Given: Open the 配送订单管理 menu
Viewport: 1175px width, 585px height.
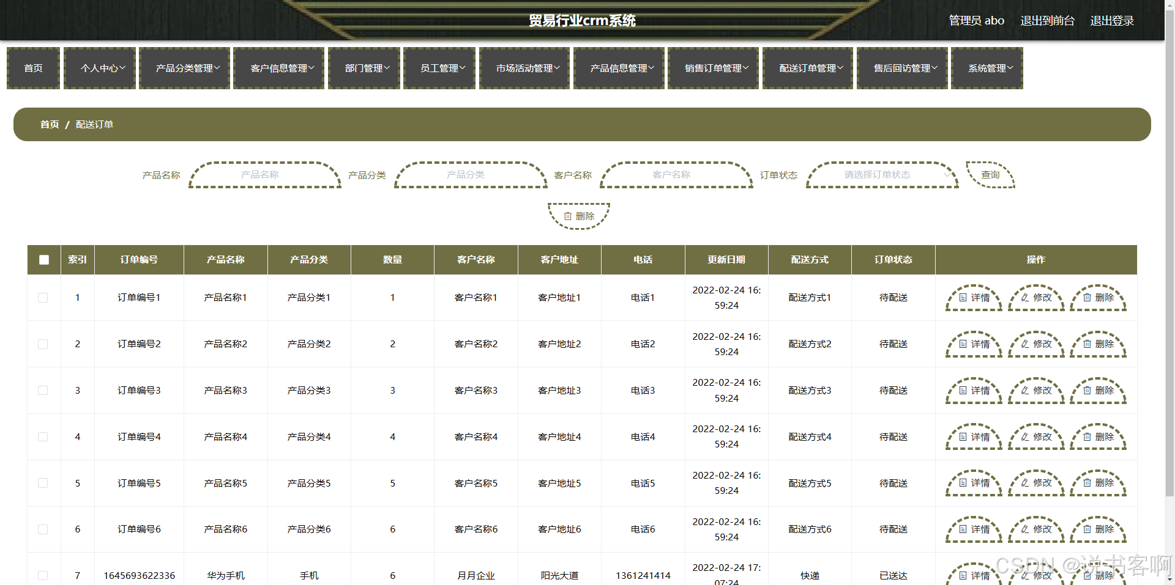Looking at the screenshot, I should click(808, 68).
